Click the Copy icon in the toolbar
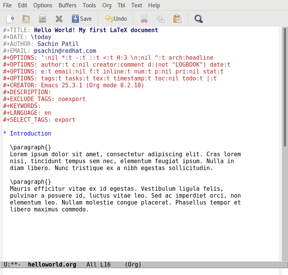 [160, 19]
